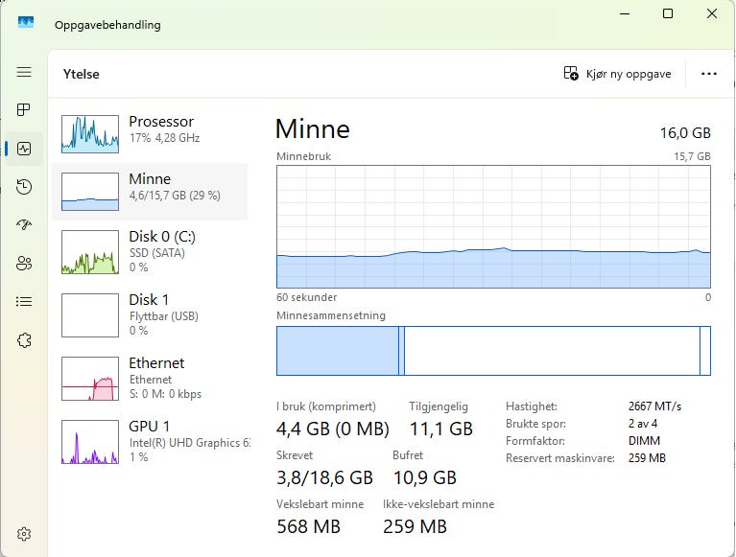Image resolution: width=736 pixels, height=557 pixels.
Task: Maximize the Oppgavebehandling window
Action: click(x=668, y=13)
